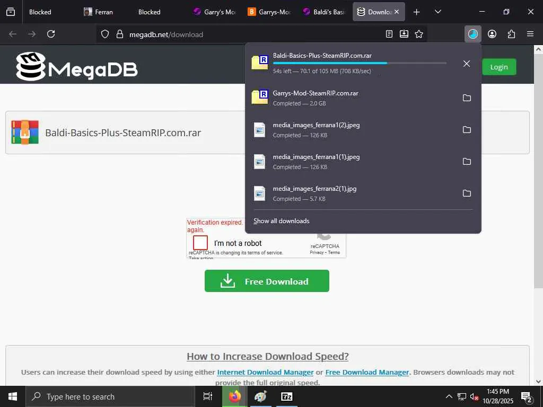Click the install/save page icon in address bar
Image resolution: width=543 pixels, height=407 pixels.
(404, 34)
